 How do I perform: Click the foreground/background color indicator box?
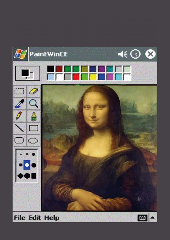point(28,73)
